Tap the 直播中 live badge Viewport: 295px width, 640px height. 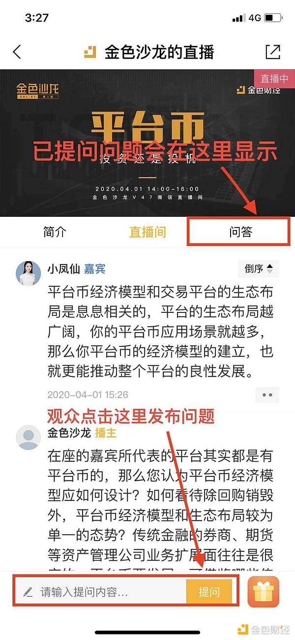(274, 78)
